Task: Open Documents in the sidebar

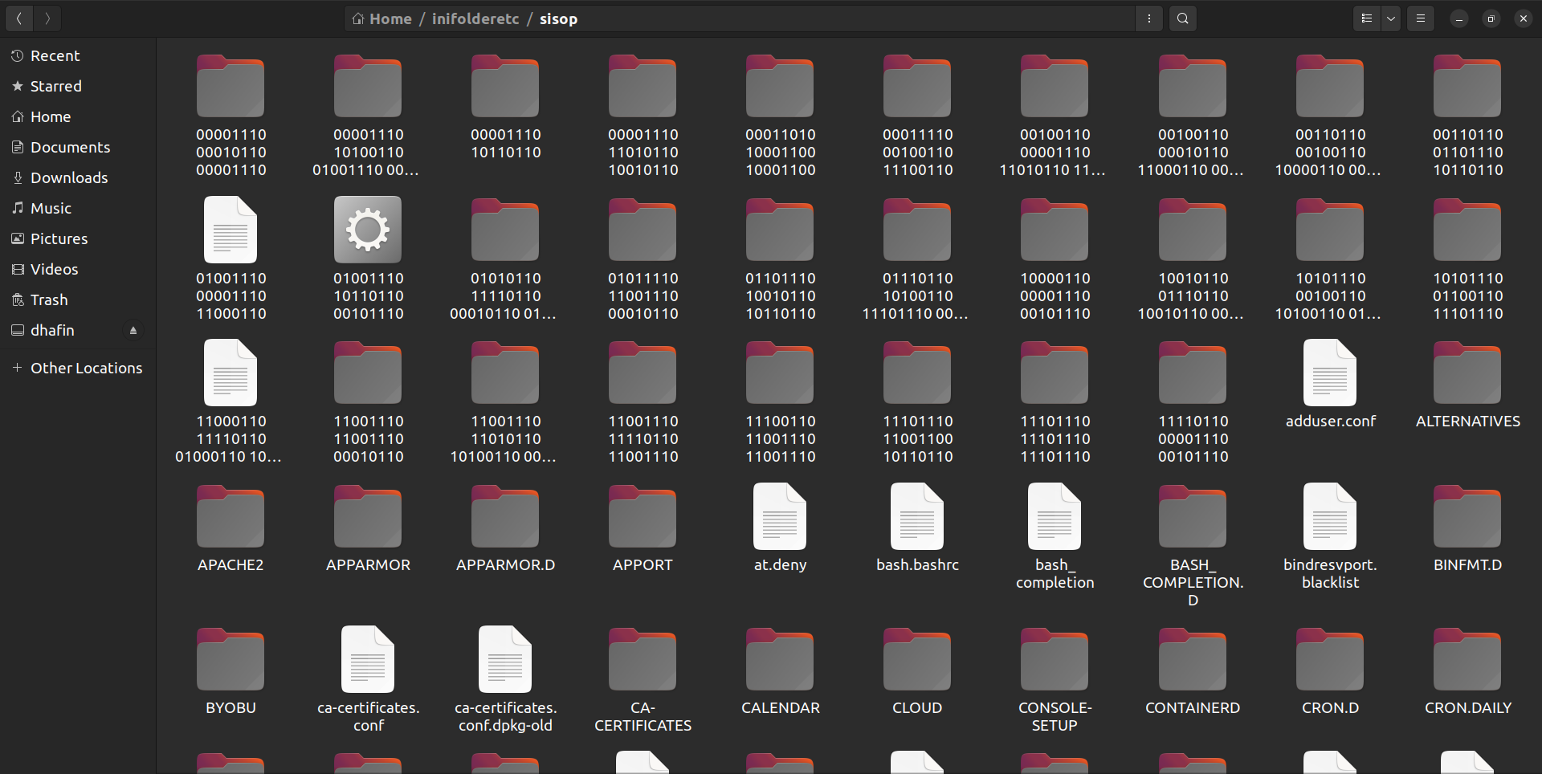Action: pyautogui.click(x=78, y=147)
